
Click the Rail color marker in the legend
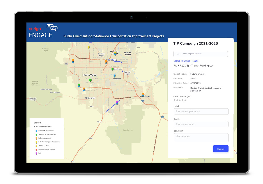pyautogui.click(x=36, y=153)
